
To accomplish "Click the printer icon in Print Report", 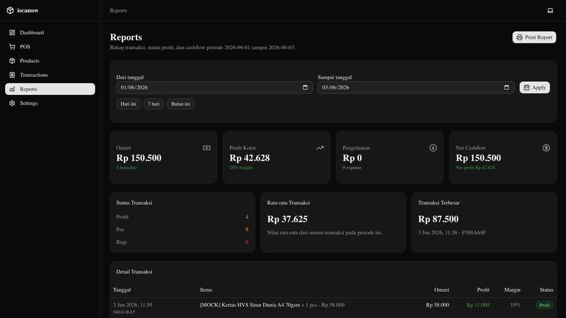I will 520,37.
